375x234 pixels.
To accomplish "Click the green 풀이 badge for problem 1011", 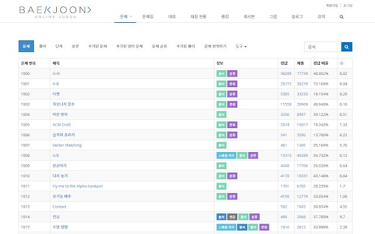I will coord(221,186).
